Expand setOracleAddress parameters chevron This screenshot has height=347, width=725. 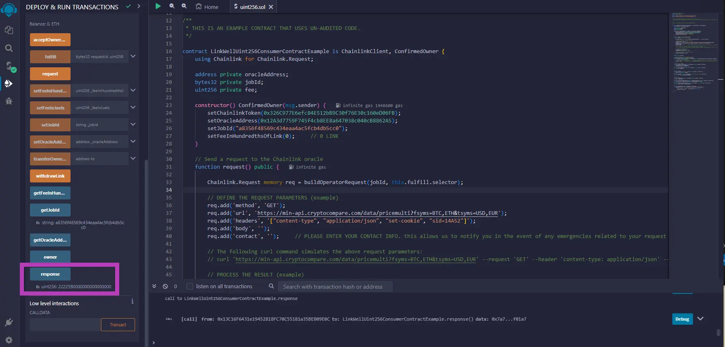point(133,141)
